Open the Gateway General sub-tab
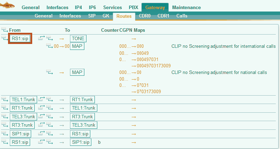The width and height of the screenshot is (280, 149). point(43,16)
